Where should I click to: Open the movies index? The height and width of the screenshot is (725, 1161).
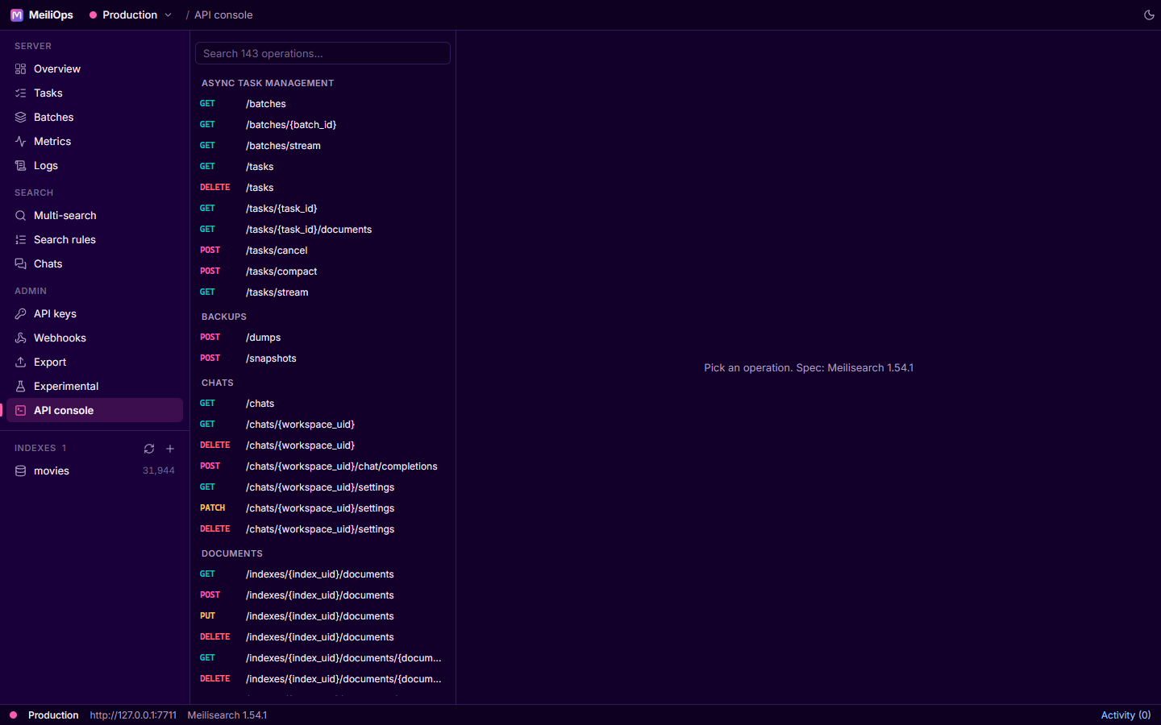click(94, 470)
